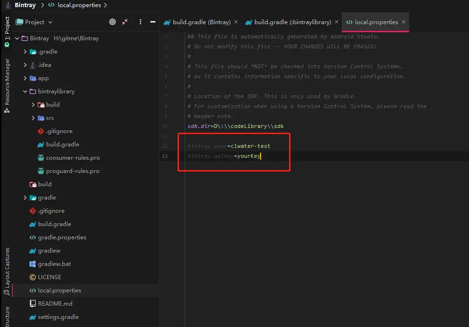
Task: Click the app module icon
Action: pyautogui.click(x=33, y=78)
